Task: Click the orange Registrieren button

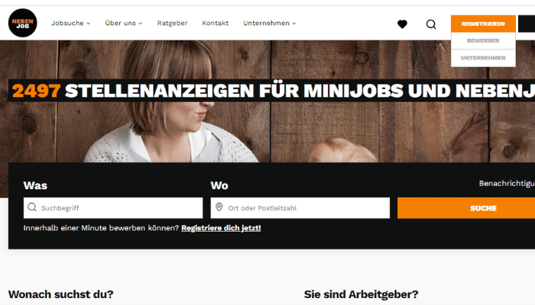Action: click(x=483, y=24)
